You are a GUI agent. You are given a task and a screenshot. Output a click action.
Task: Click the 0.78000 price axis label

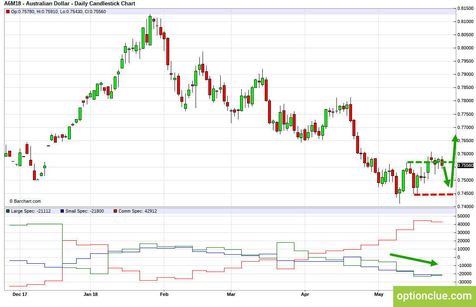pos(465,101)
